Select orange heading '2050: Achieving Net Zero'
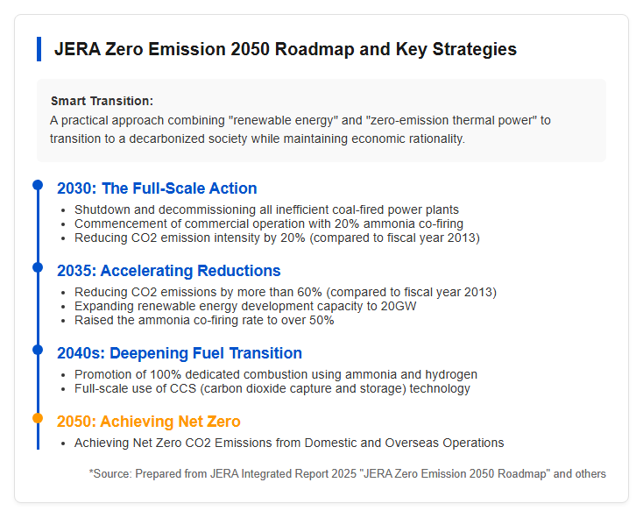The image size is (643, 518). 148,422
